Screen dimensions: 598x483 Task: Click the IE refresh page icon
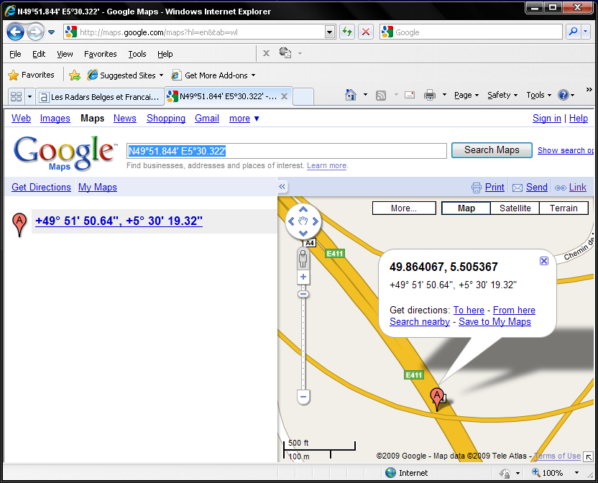347,32
